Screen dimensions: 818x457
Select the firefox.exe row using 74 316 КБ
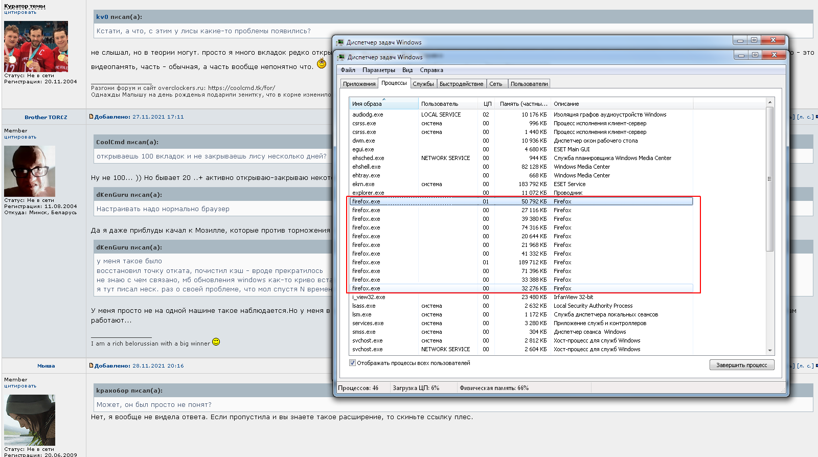[521, 227]
